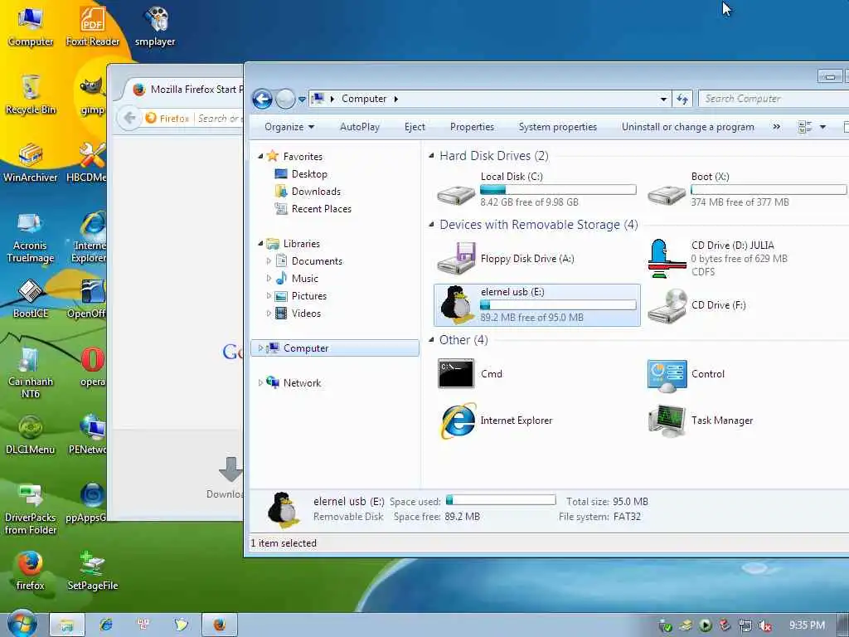This screenshot has width=849, height=637.
Task: Expand the Documents library node
Action: pos(269,261)
